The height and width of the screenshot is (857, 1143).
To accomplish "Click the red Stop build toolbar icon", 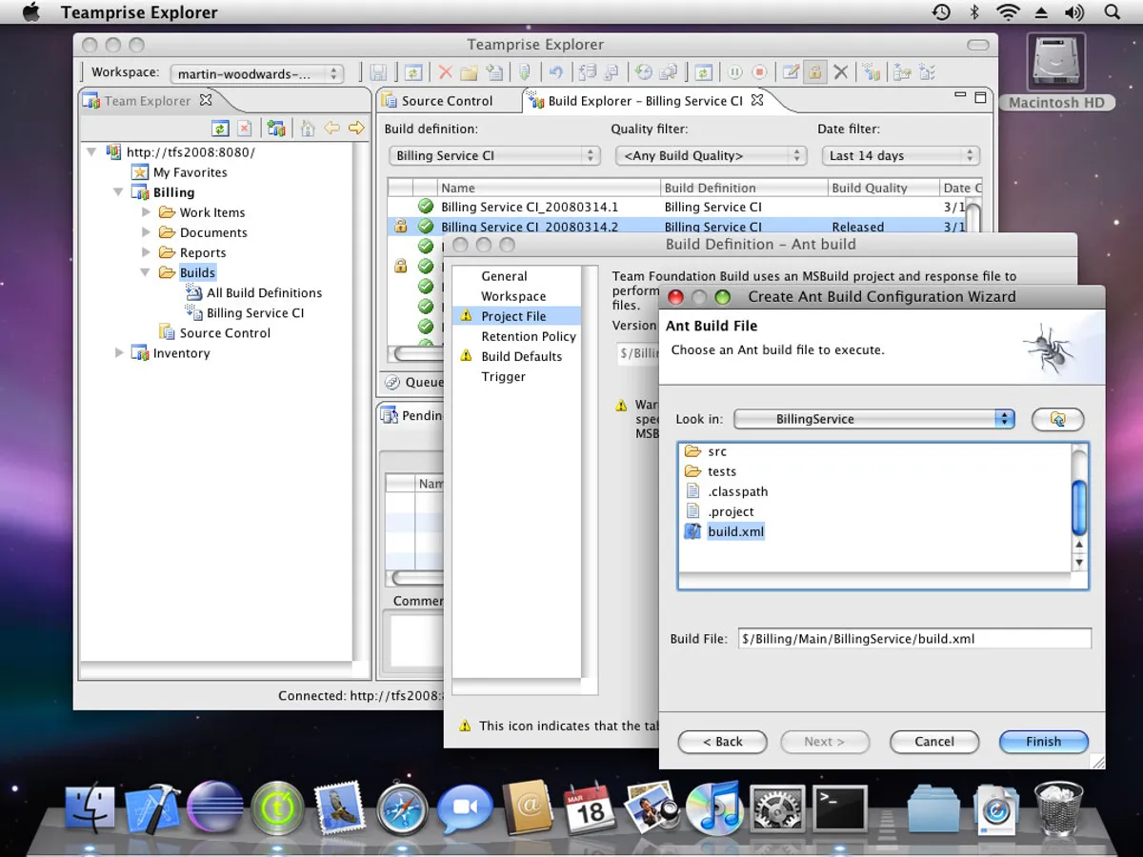I will tap(759, 72).
